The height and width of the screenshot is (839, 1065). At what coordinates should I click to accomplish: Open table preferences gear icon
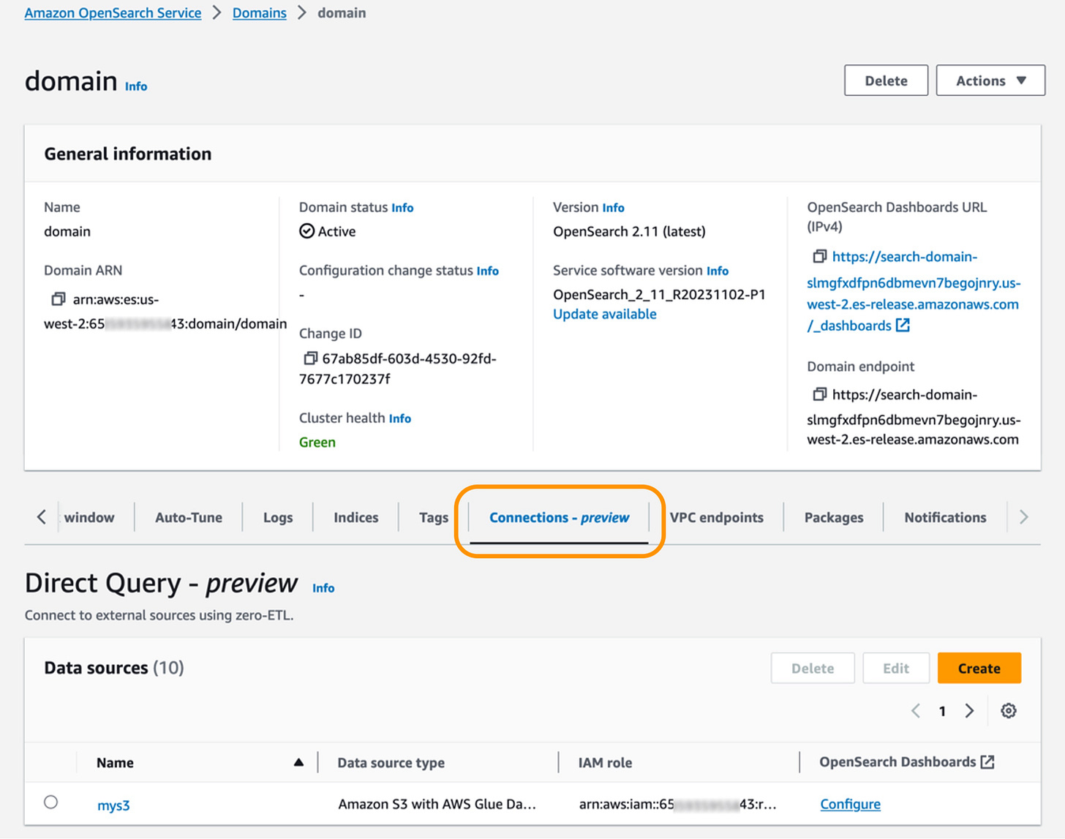pyautogui.click(x=1009, y=711)
